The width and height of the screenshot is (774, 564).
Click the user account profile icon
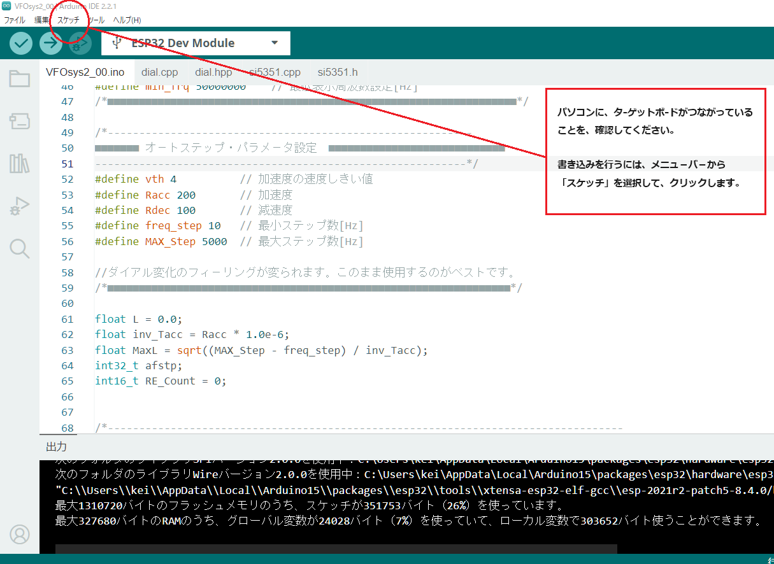click(x=20, y=534)
